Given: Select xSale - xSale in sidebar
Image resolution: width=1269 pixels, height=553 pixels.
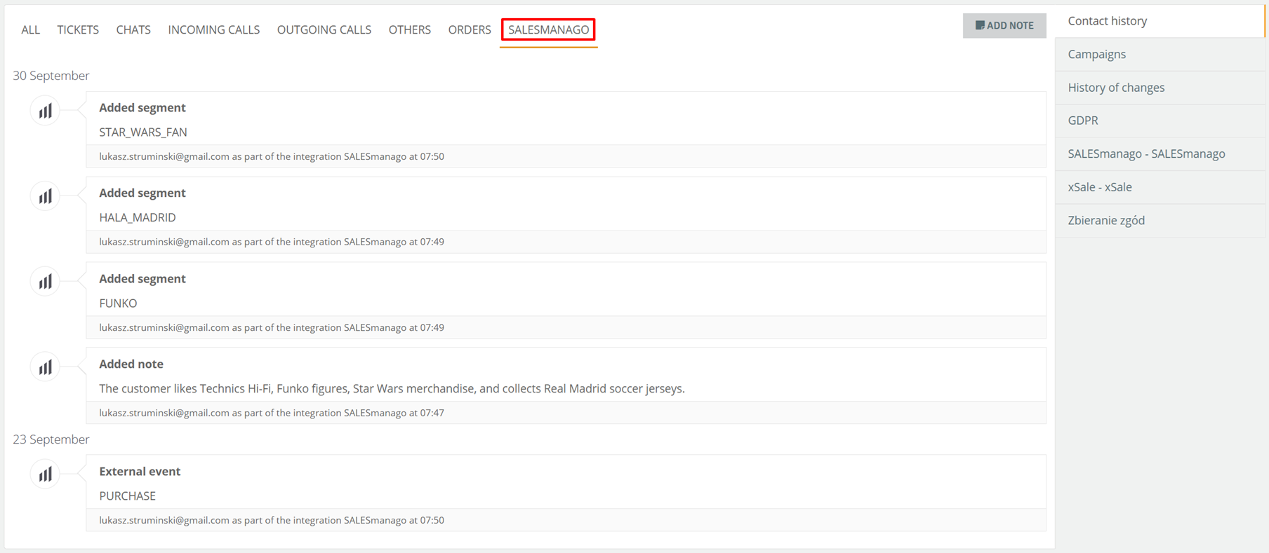Looking at the screenshot, I should pyautogui.click(x=1099, y=187).
